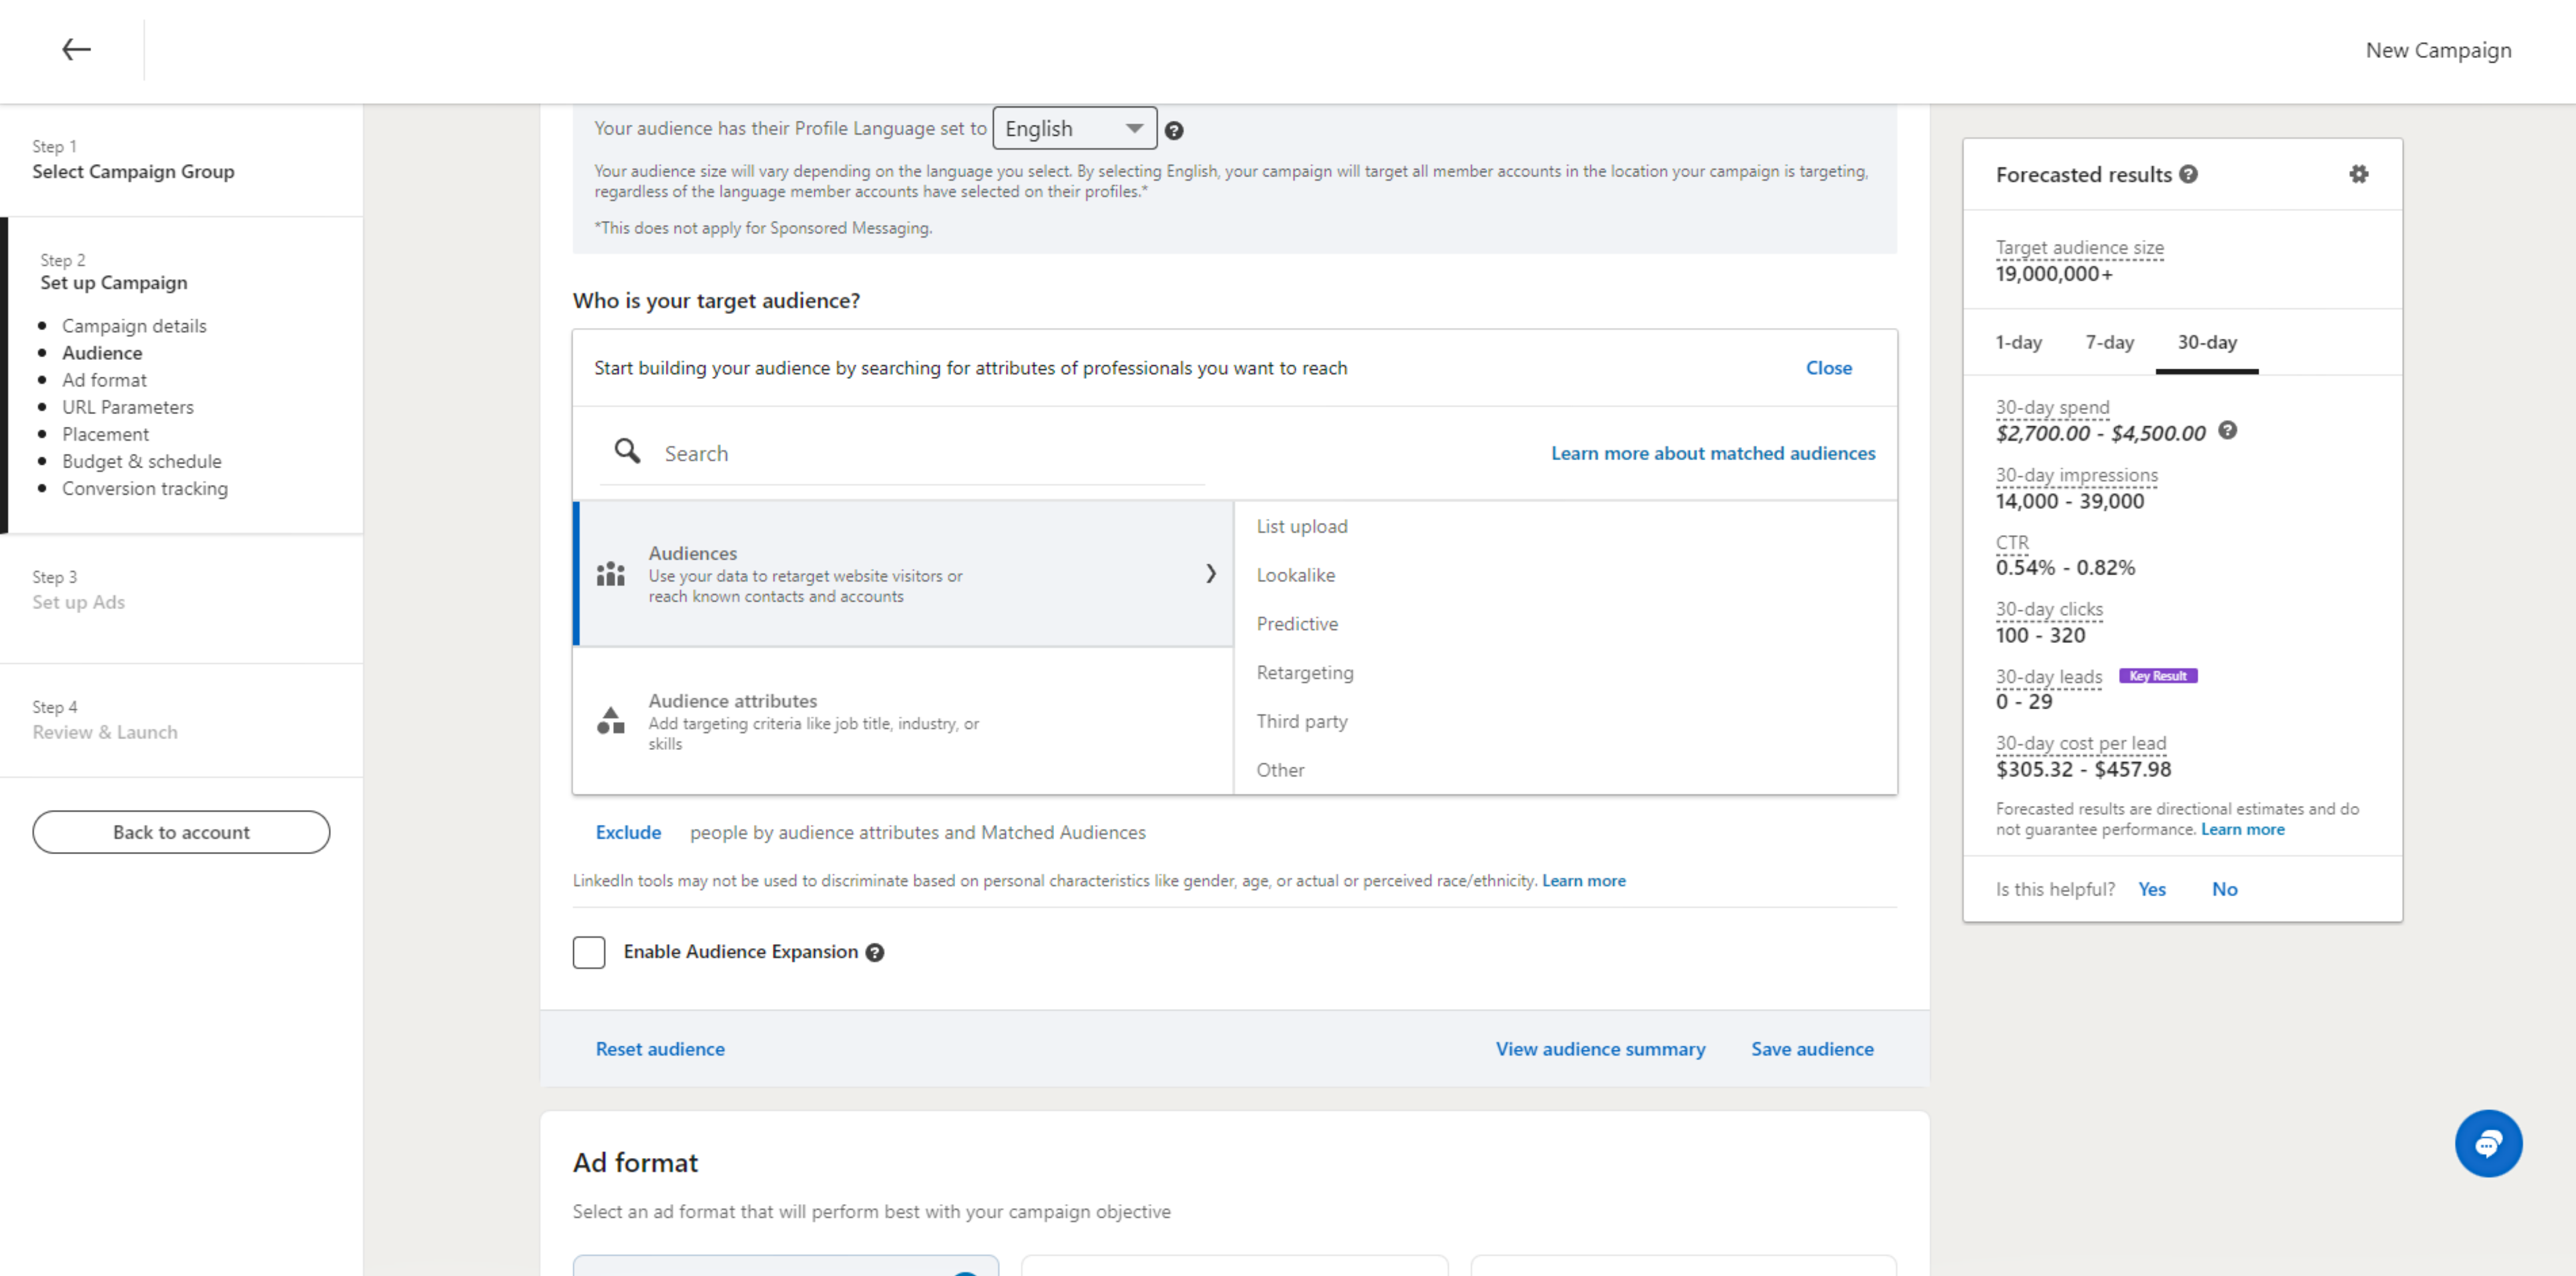Switch to 7-day forecast tab

click(x=2109, y=342)
